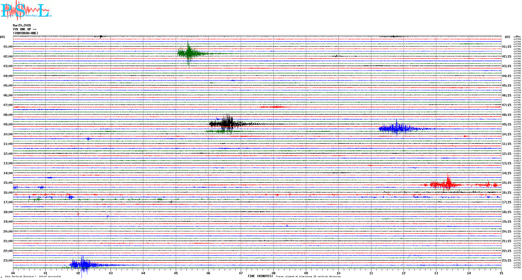Click the 23:00 hour label on left

[x=8, y=261]
